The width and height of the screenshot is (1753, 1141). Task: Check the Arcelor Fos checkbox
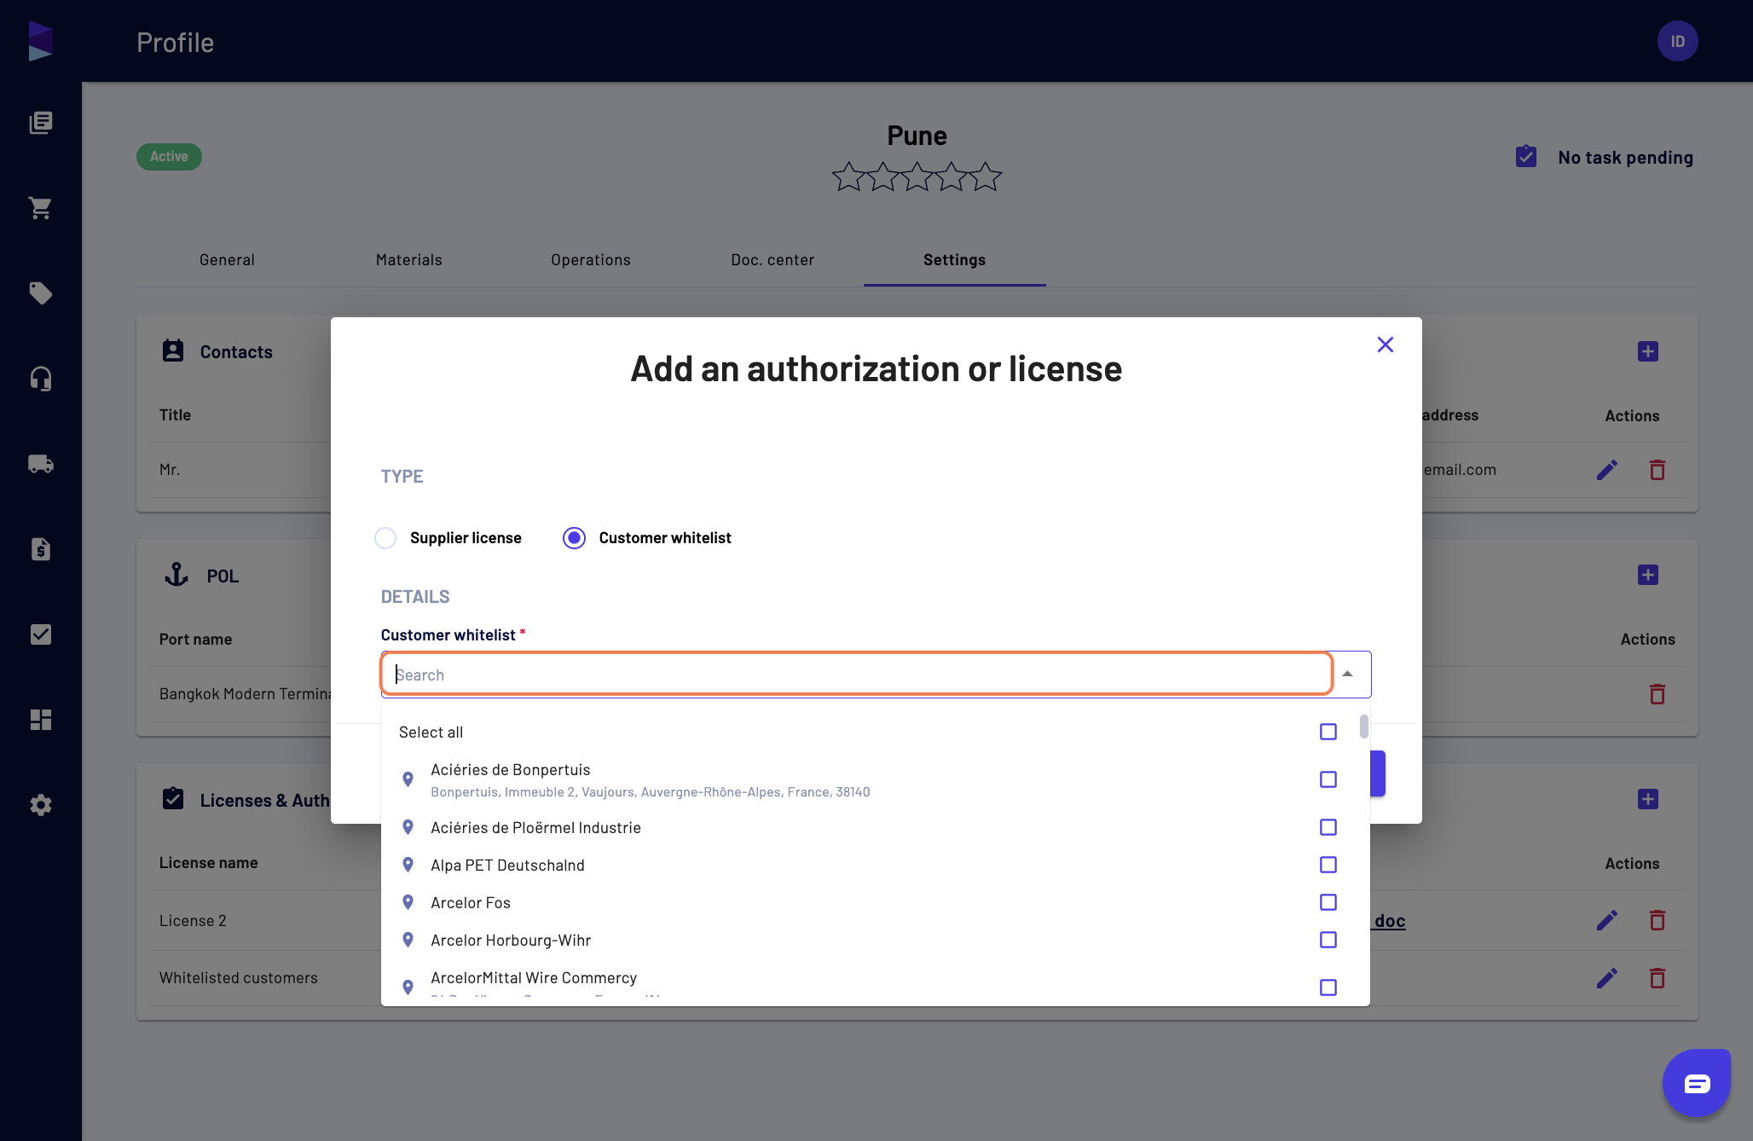pyautogui.click(x=1328, y=902)
